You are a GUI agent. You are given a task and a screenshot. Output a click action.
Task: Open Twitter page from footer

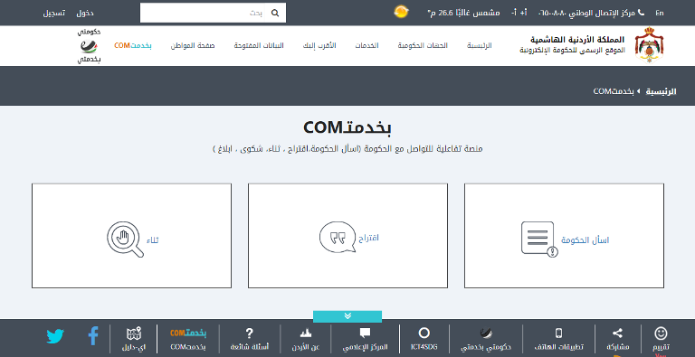click(x=55, y=336)
